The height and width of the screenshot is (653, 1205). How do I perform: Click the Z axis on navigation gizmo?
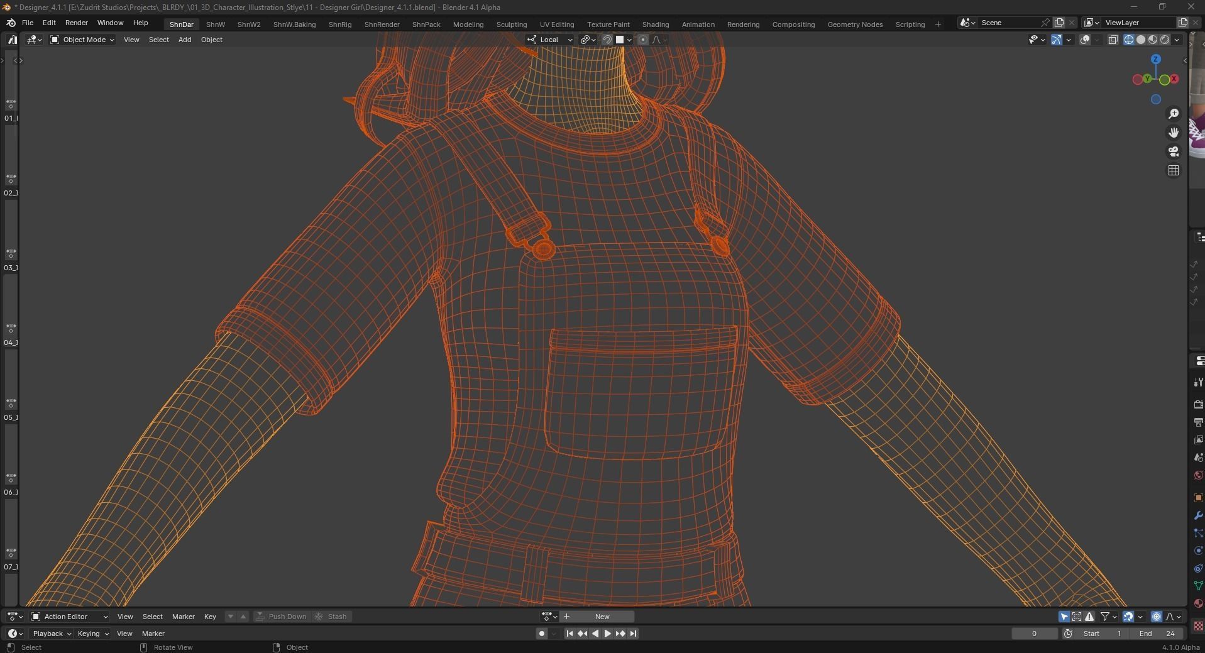coord(1155,59)
